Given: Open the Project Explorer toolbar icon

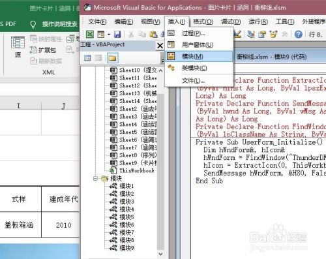Looking at the screenshot, I should tap(251, 35).
